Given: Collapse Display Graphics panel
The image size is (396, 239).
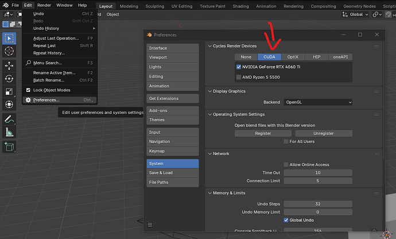Looking at the screenshot, I should coord(210,91).
